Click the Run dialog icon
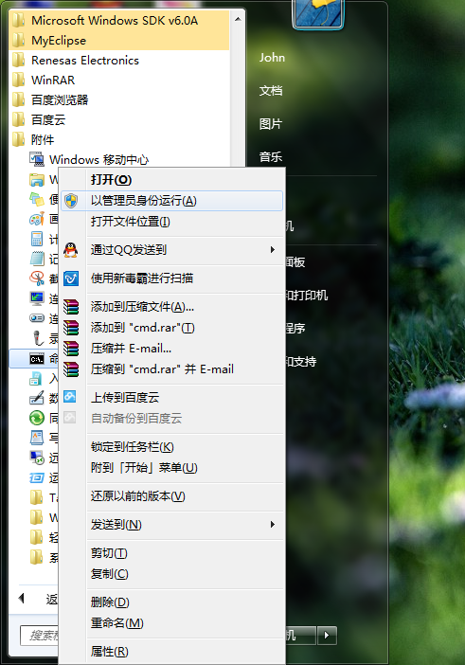465x665 pixels. 37,478
